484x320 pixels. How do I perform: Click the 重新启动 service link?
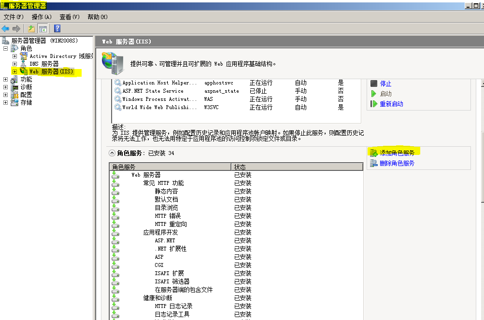(x=391, y=104)
